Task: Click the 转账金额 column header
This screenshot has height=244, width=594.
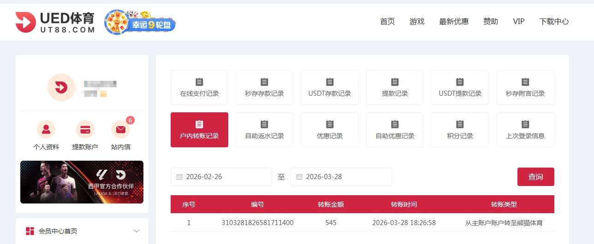Action: (331, 204)
